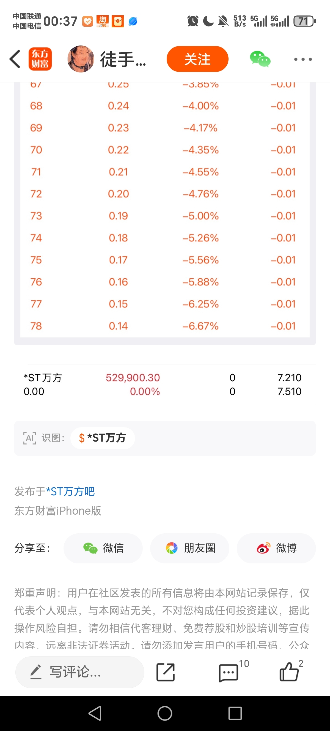330x731 pixels.
Task: Share post to 微信
Action: coord(103,548)
